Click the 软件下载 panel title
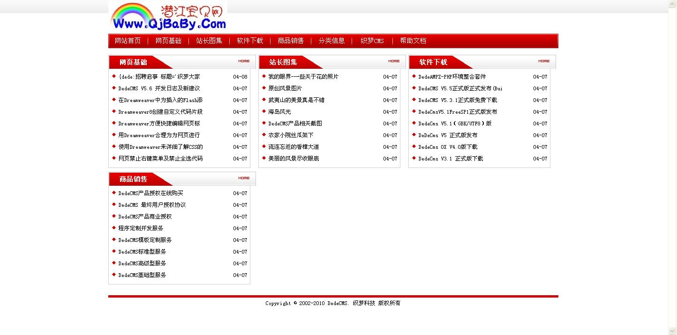Image resolution: width=677 pixels, height=335 pixels. coord(433,62)
